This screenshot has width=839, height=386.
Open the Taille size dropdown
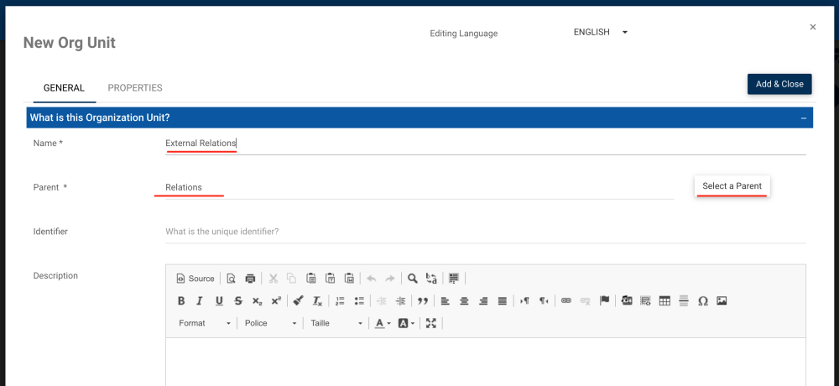336,323
